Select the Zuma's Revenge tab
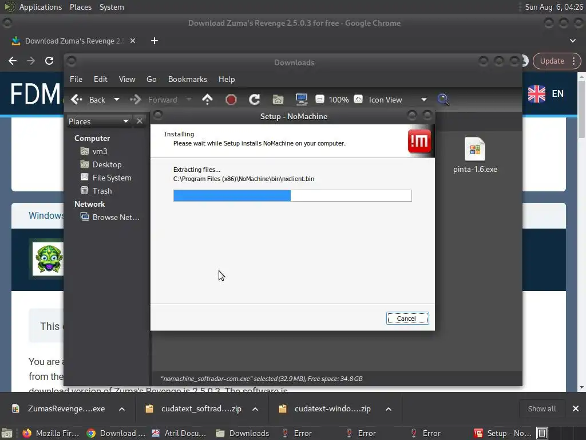 (73, 41)
